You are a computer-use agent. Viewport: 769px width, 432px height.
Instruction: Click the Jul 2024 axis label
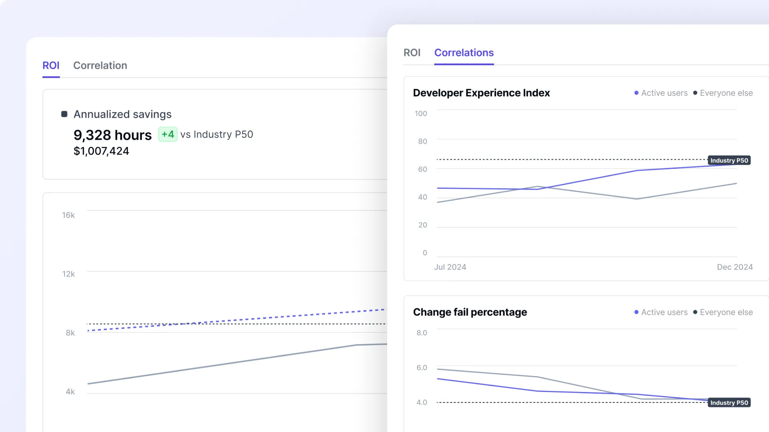(x=450, y=267)
